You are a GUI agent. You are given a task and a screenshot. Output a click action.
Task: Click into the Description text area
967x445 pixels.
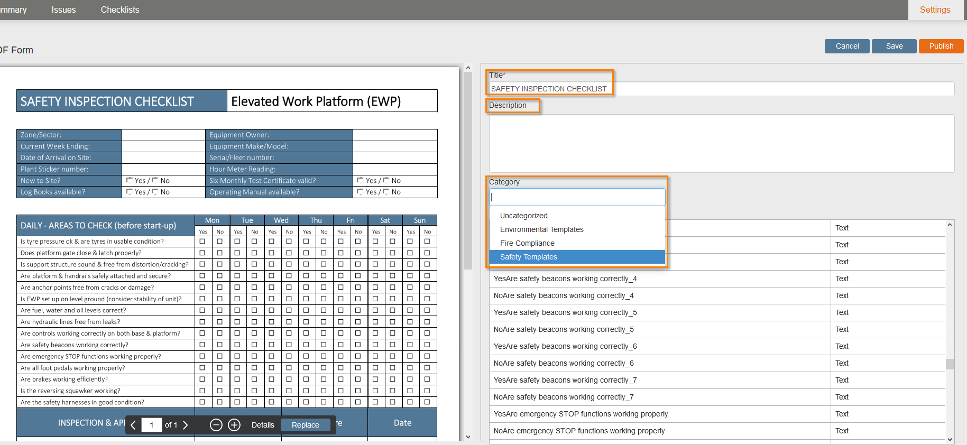pyautogui.click(x=721, y=143)
